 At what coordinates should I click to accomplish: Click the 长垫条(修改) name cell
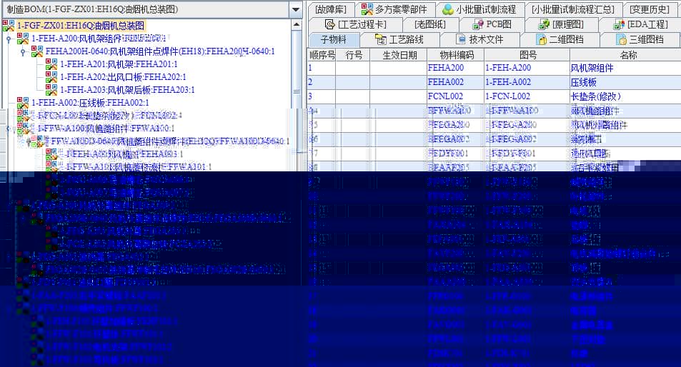click(x=625, y=96)
